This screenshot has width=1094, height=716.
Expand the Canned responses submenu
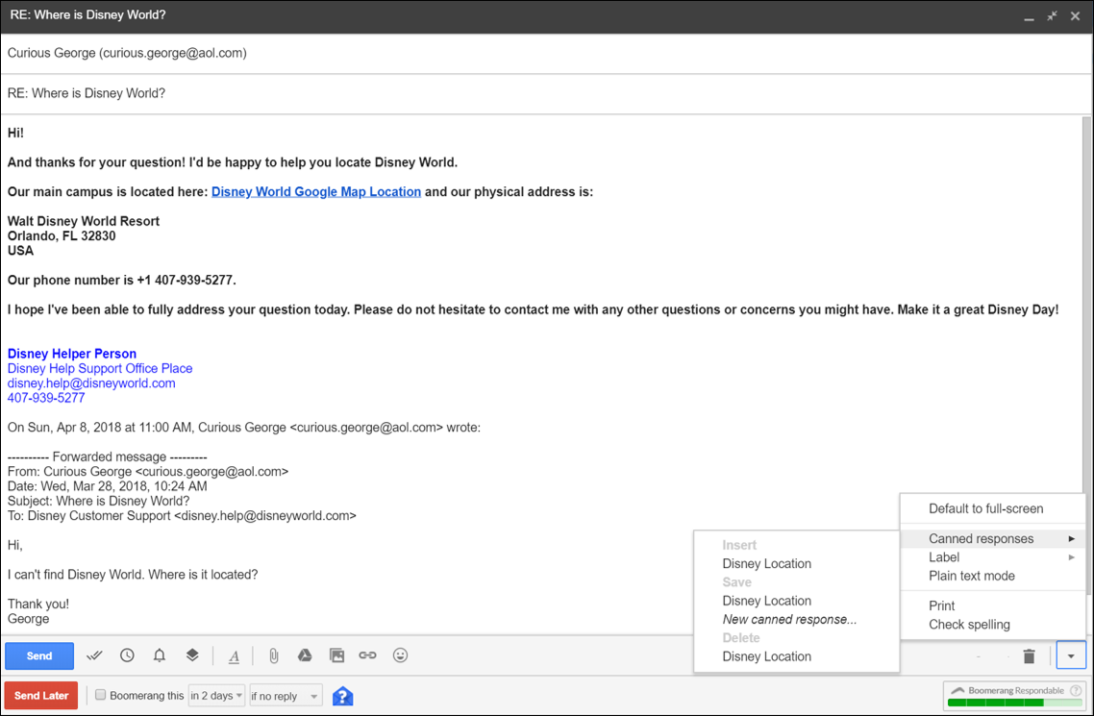[x=992, y=539]
